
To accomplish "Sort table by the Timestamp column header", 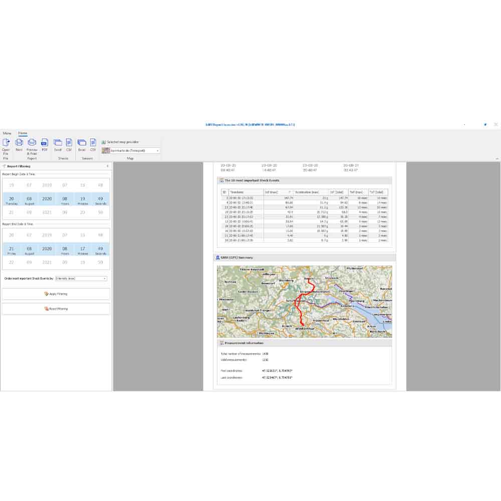I will [x=245, y=192].
